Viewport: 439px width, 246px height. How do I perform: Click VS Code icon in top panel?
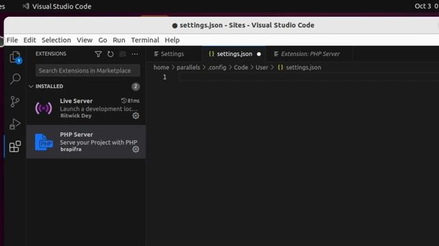point(26,6)
